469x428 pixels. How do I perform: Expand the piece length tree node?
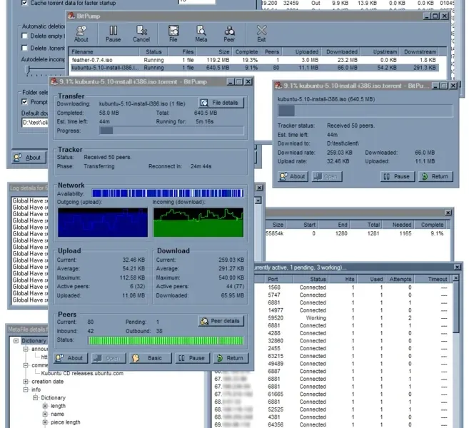[x=45, y=422]
